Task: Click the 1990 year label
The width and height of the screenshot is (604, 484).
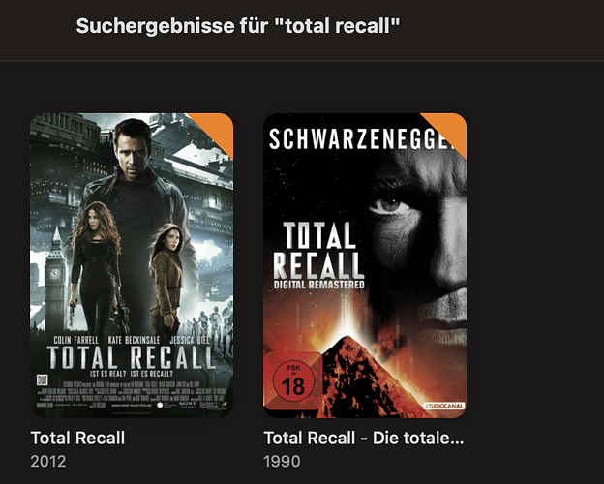Action: click(282, 462)
